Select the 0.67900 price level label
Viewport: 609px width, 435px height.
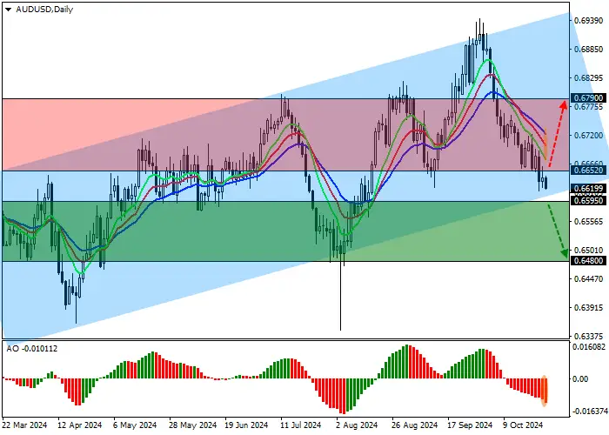click(x=588, y=98)
